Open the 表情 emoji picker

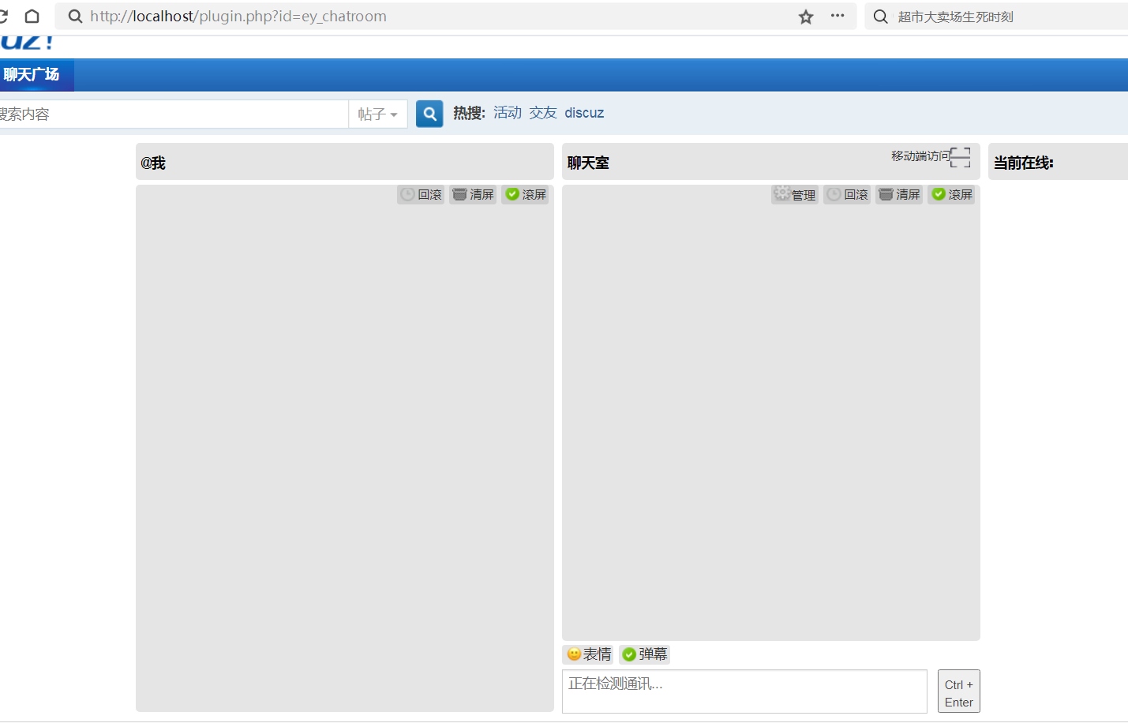(x=588, y=654)
